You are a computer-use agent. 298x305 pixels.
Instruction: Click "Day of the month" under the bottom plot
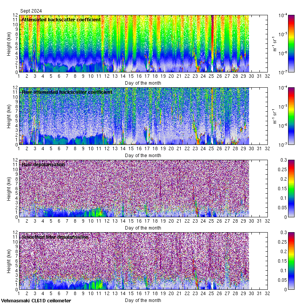tap(143, 300)
